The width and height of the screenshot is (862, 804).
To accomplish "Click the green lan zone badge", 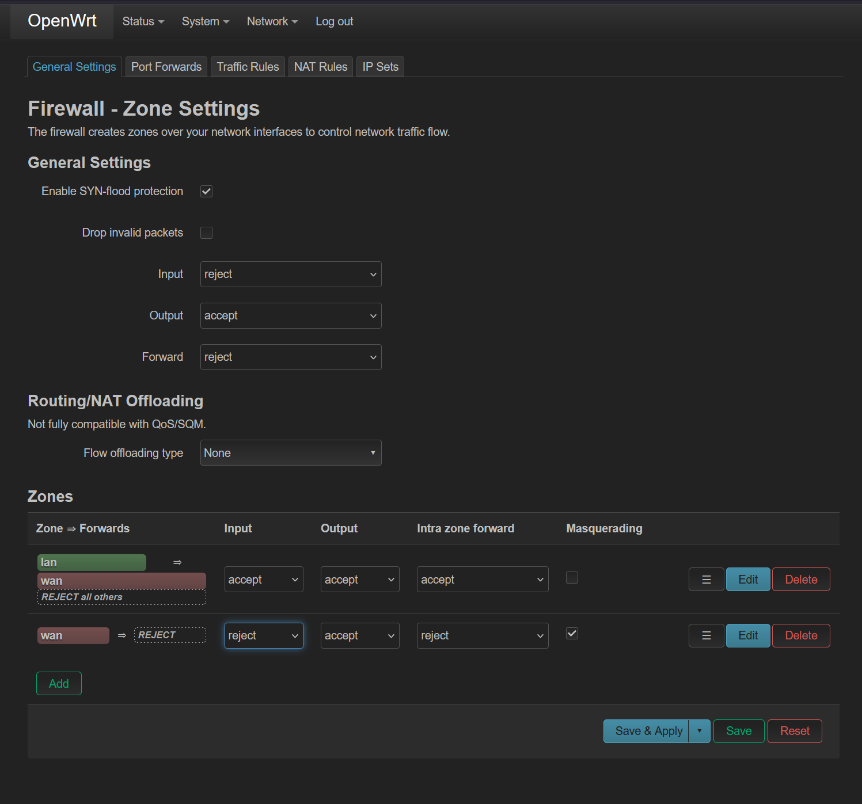I will tap(92, 562).
